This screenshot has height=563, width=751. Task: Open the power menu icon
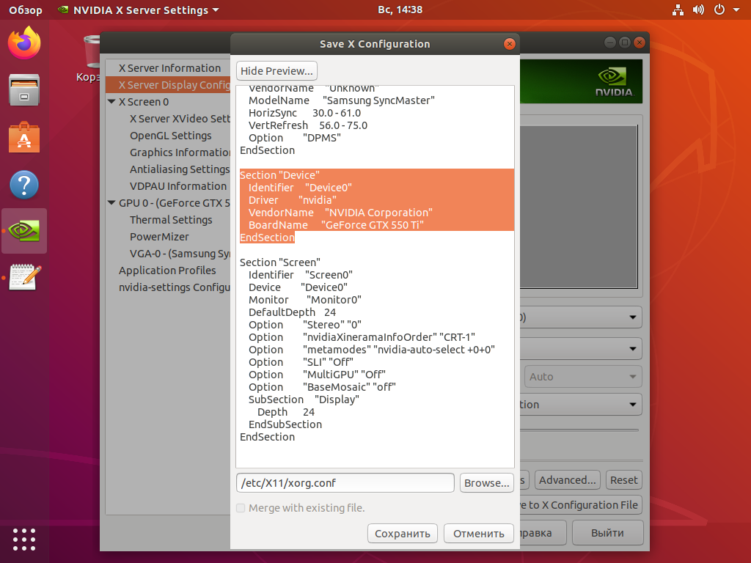click(x=719, y=10)
